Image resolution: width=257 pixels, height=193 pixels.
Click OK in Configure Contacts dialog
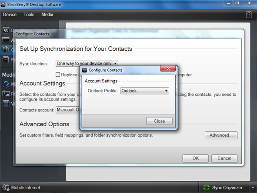(x=196, y=158)
